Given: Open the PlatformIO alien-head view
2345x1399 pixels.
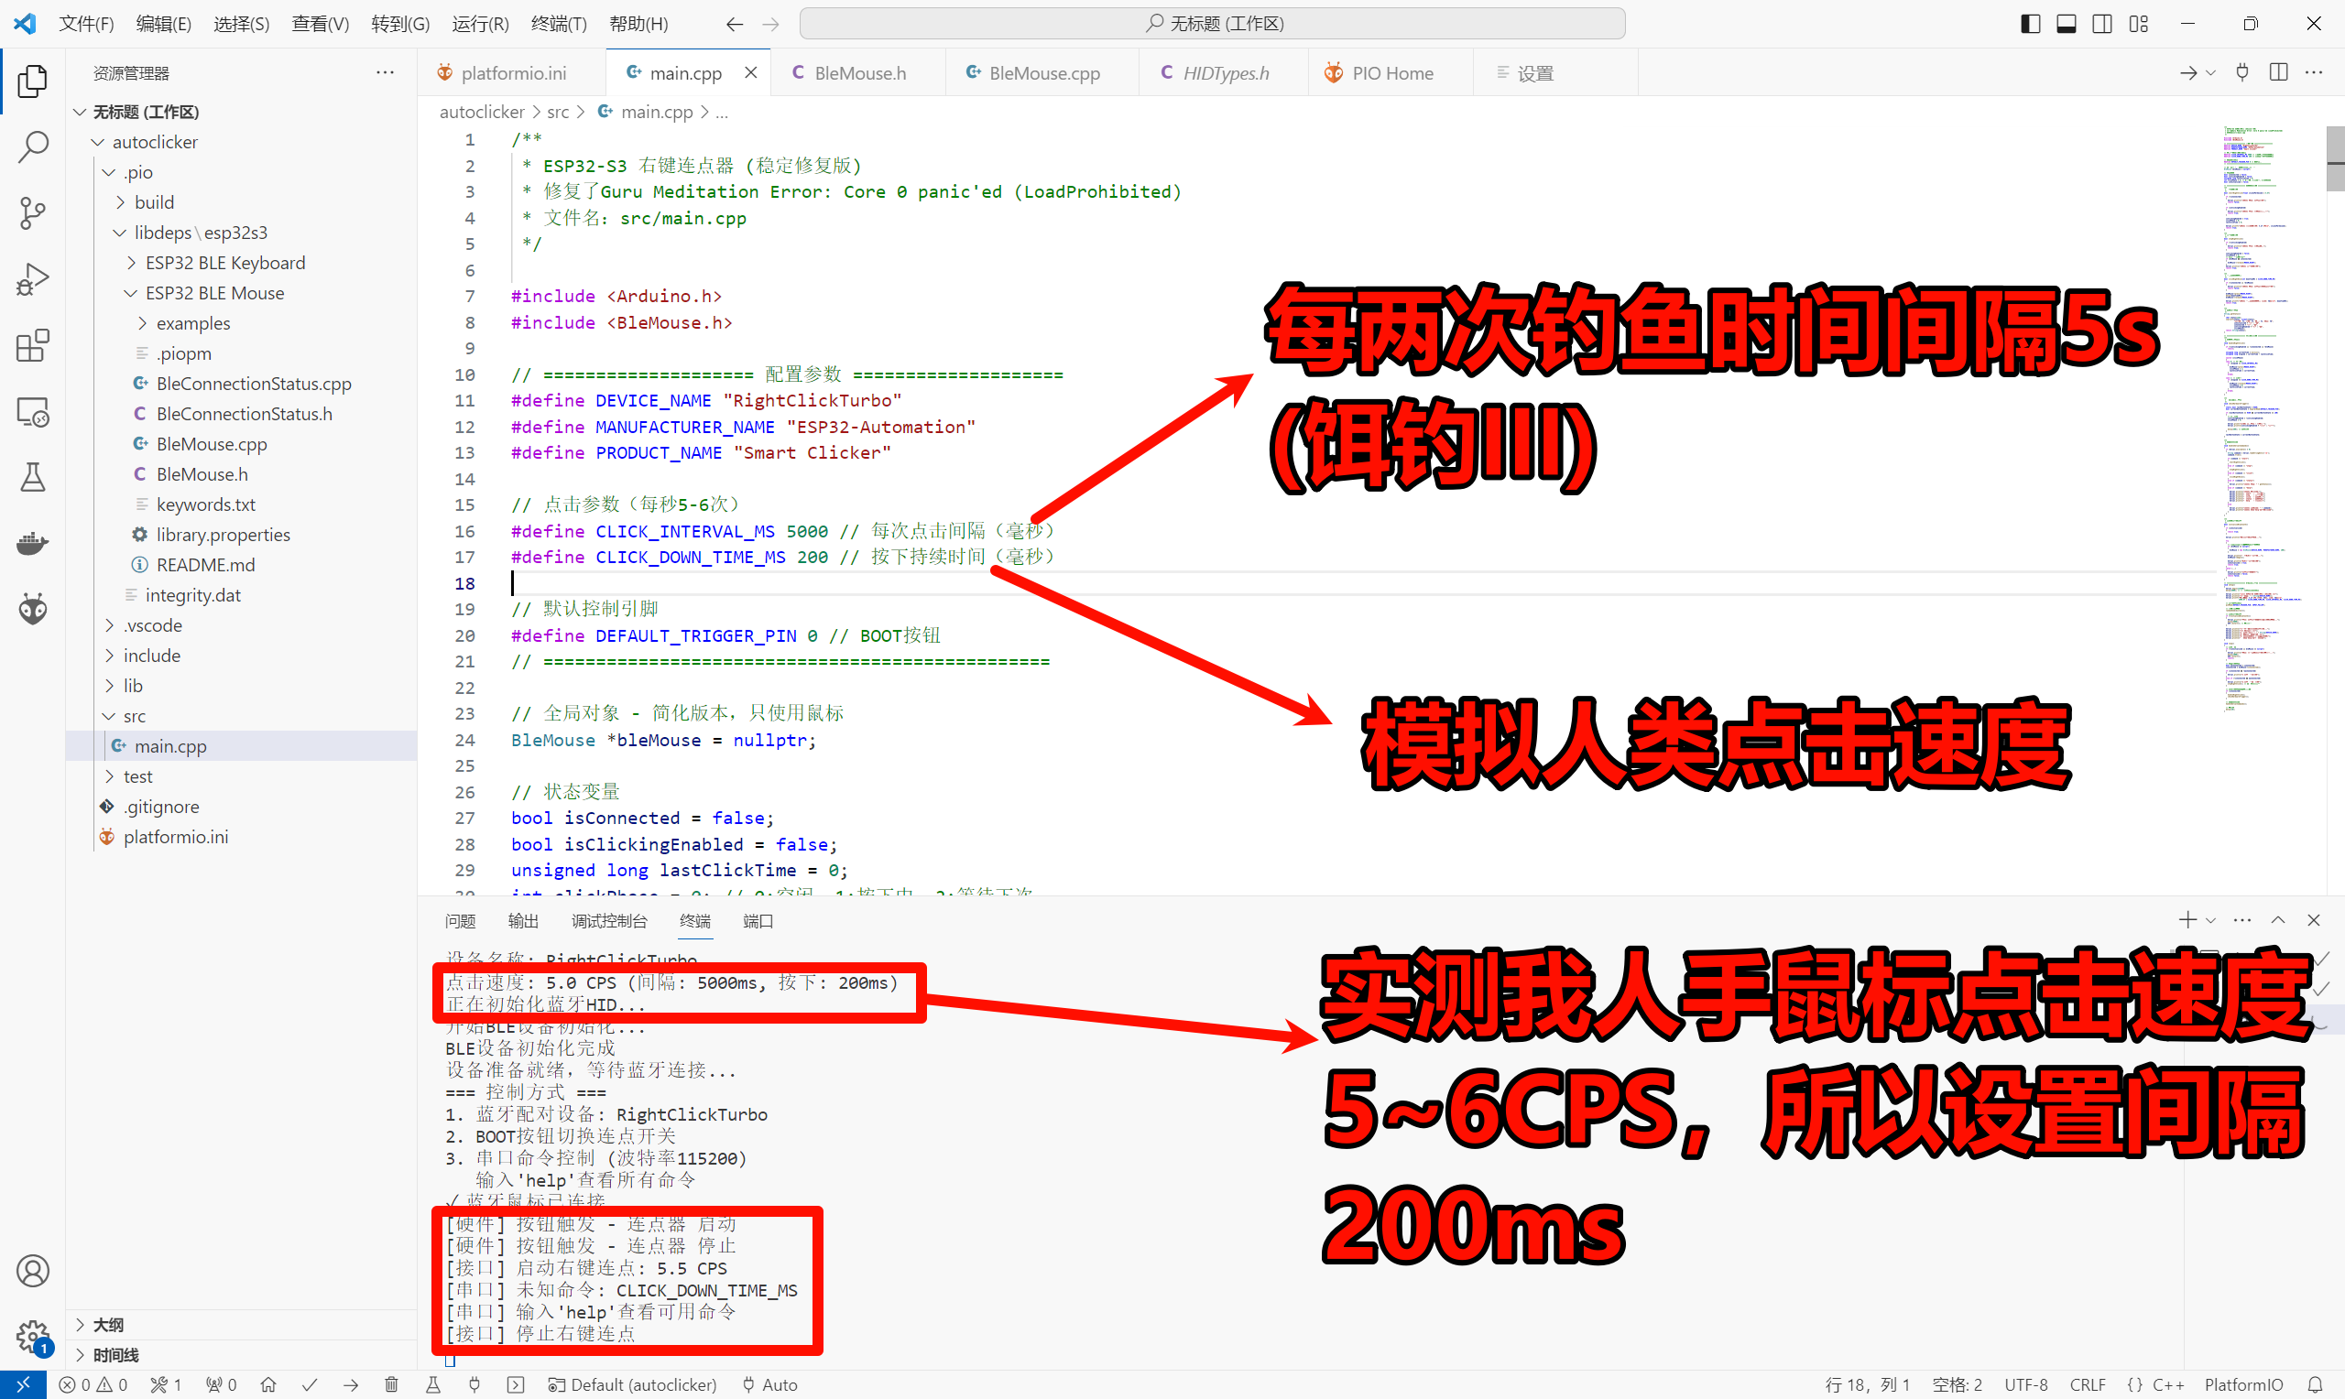Looking at the screenshot, I should pyautogui.click(x=33, y=610).
